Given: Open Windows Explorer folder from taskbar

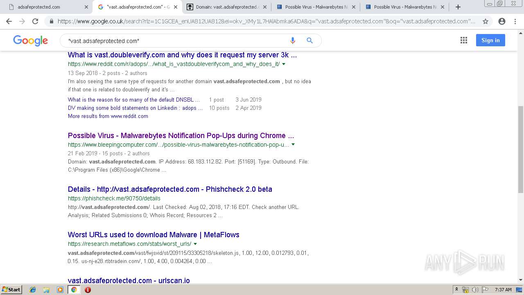Looking at the screenshot, I should point(46,290).
